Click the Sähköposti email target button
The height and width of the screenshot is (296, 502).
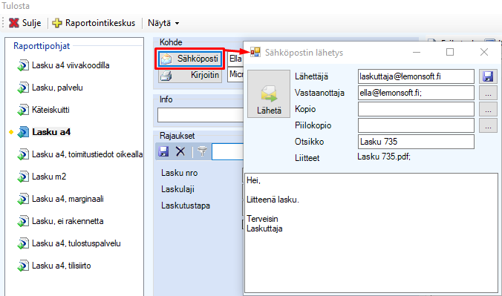[190, 59]
